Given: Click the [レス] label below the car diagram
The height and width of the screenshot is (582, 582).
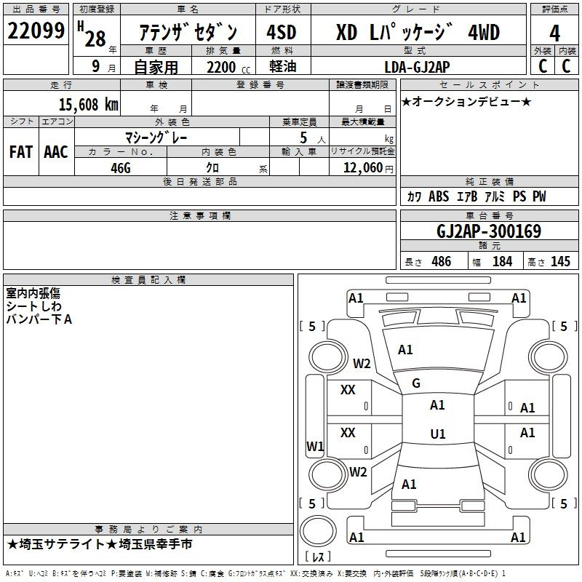Looking at the screenshot, I should 317,558.
